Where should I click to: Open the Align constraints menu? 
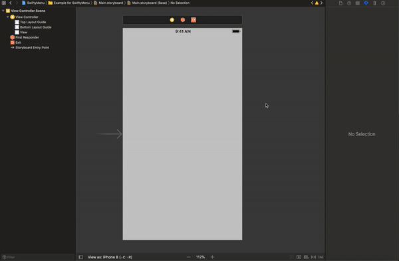tap(306, 257)
